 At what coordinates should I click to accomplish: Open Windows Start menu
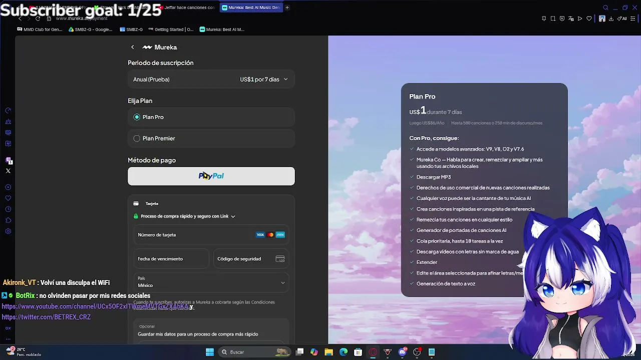(x=210, y=352)
